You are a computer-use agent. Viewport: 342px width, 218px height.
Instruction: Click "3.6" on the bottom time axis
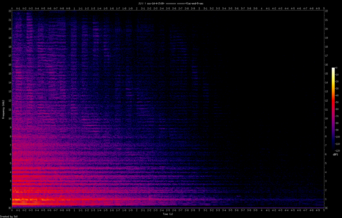(237, 210)
